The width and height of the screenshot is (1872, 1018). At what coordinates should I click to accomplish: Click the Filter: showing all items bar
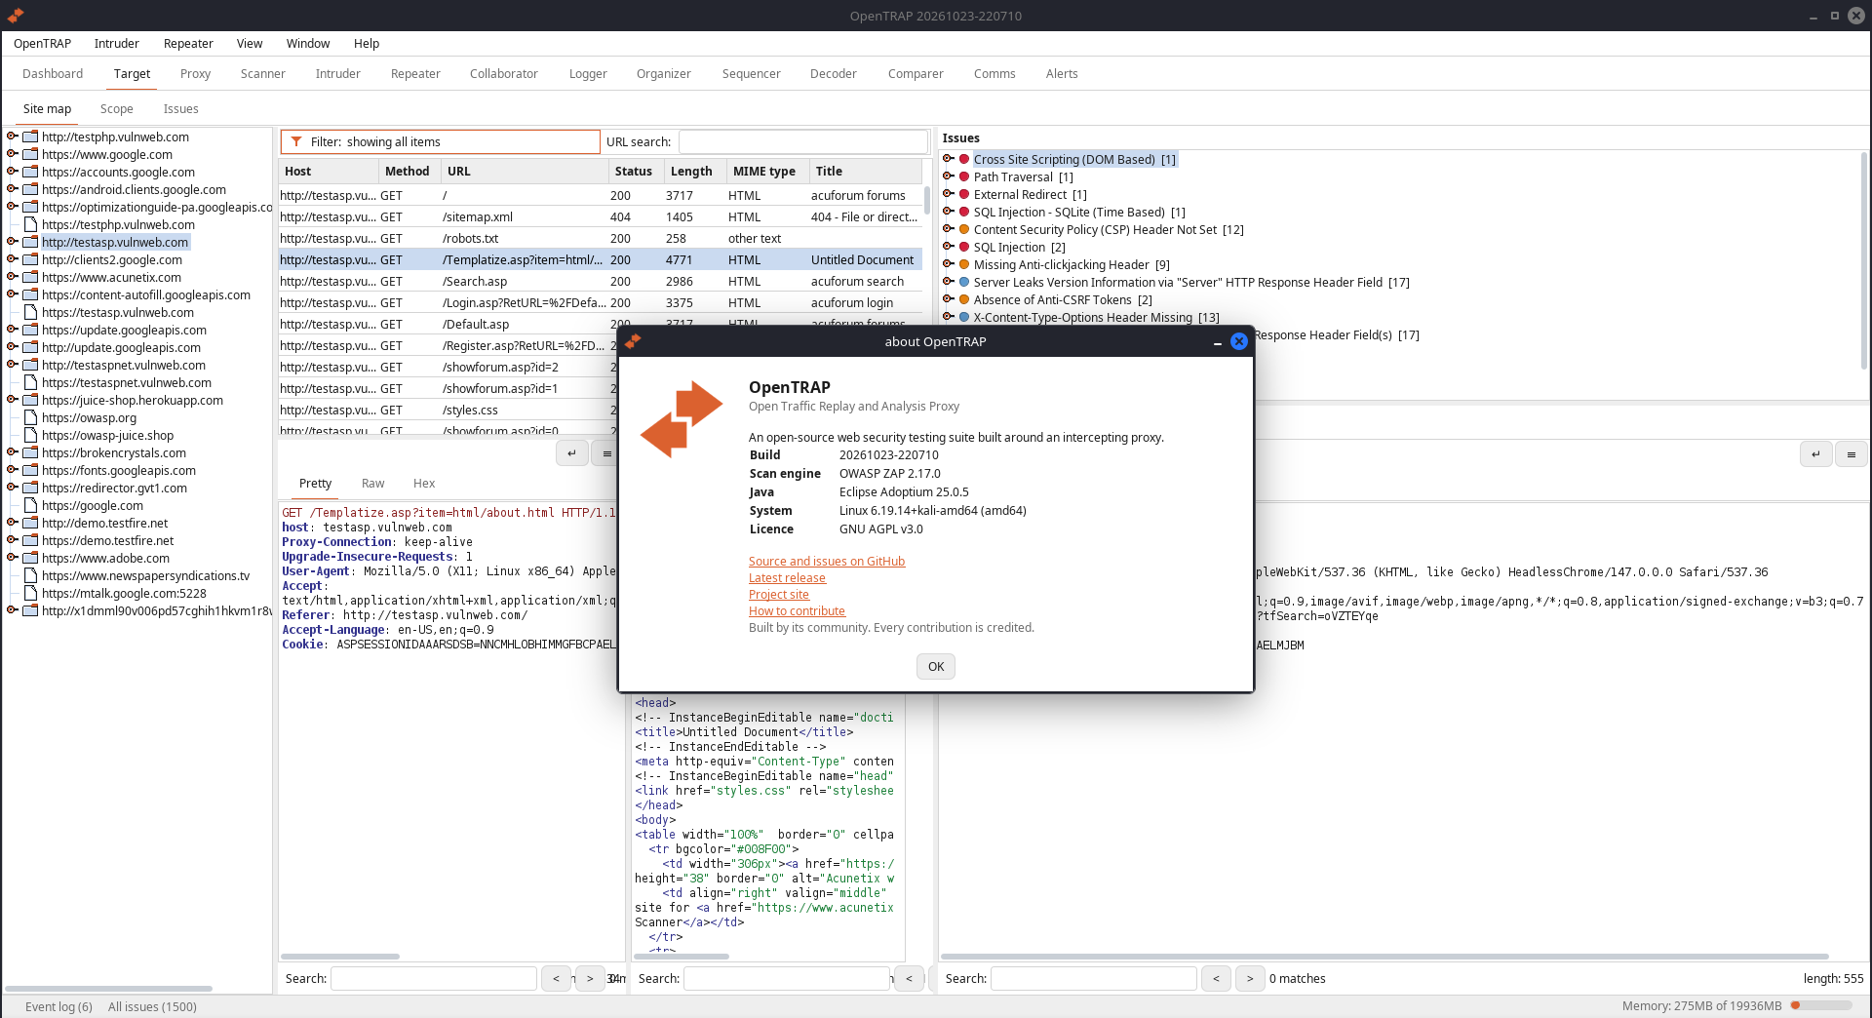[440, 141]
